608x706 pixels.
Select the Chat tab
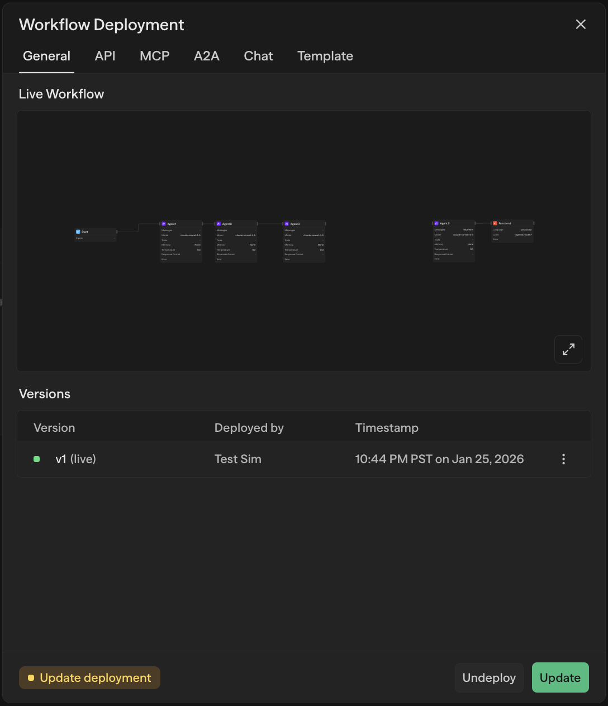258,56
